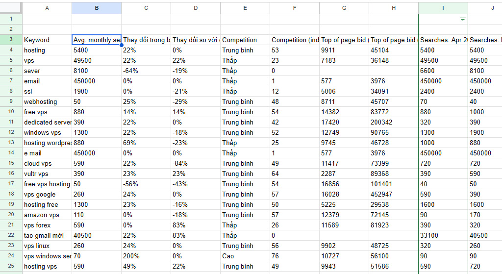Select column I header
The image size is (502, 274).
click(443, 8)
